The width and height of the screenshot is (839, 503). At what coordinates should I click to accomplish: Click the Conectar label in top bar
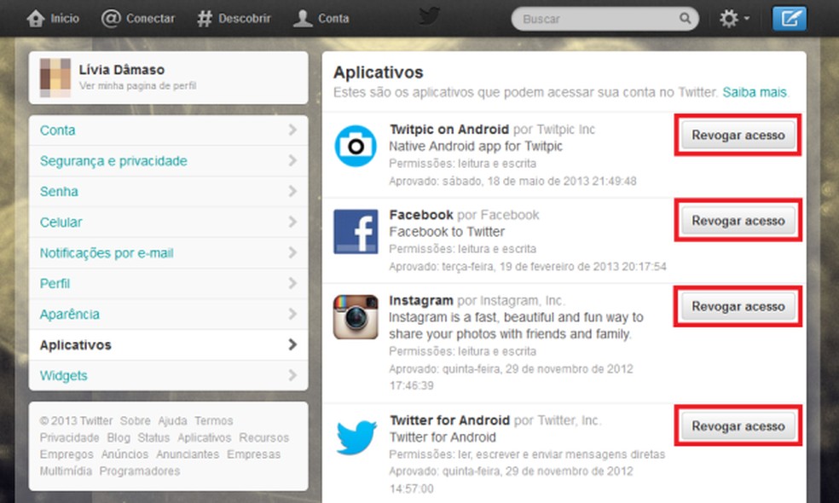[150, 19]
